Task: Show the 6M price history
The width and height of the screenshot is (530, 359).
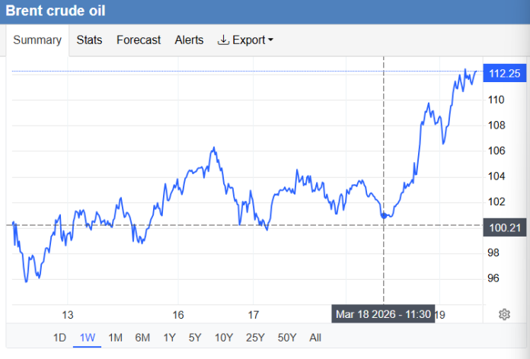Action: pyautogui.click(x=142, y=337)
